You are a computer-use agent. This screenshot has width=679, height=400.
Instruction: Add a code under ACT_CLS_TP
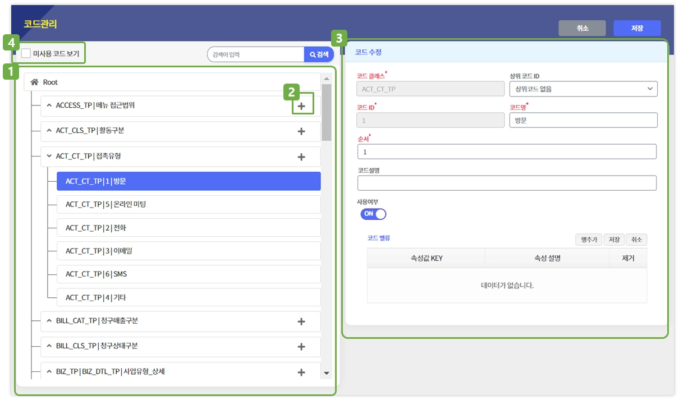click(x=301, y=131)
